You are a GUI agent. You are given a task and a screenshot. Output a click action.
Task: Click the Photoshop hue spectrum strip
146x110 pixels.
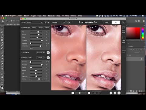143,33
